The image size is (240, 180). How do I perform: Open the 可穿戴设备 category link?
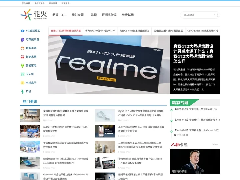point(32,39)
